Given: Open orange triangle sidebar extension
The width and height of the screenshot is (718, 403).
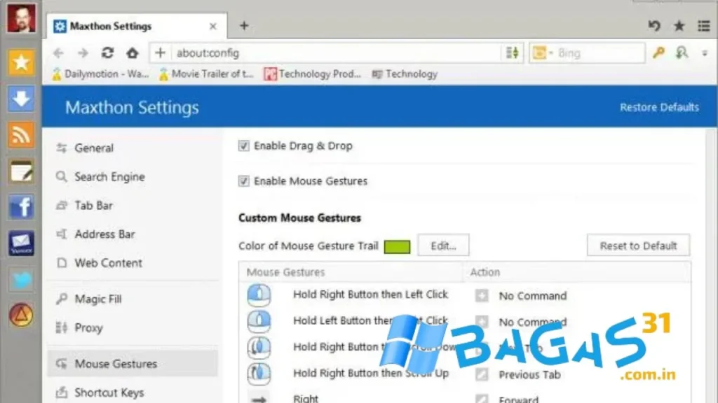Looking at the screenshot, I should coord(21,316).
